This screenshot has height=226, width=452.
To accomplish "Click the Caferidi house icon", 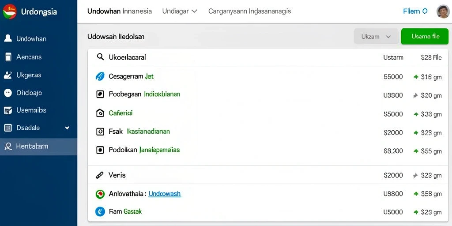I will click(100, 113).
